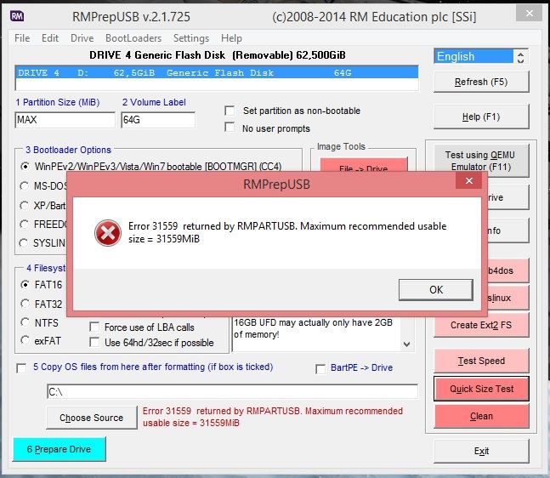Choose FAT32 filesystem

click(x=25, y=304)
